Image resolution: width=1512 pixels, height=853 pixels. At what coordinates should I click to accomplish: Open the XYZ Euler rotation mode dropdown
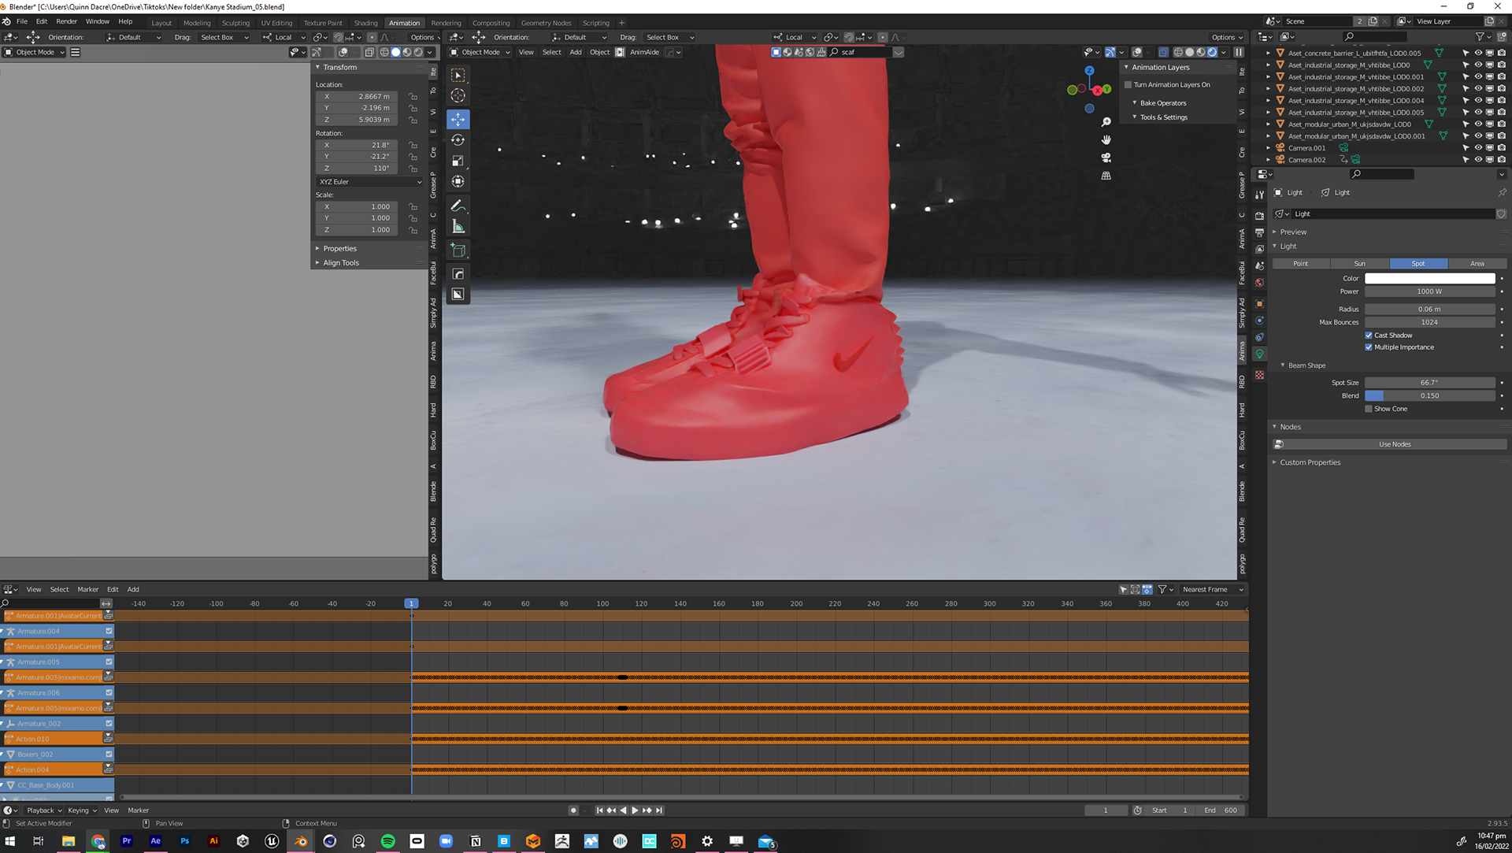[369, 182]
